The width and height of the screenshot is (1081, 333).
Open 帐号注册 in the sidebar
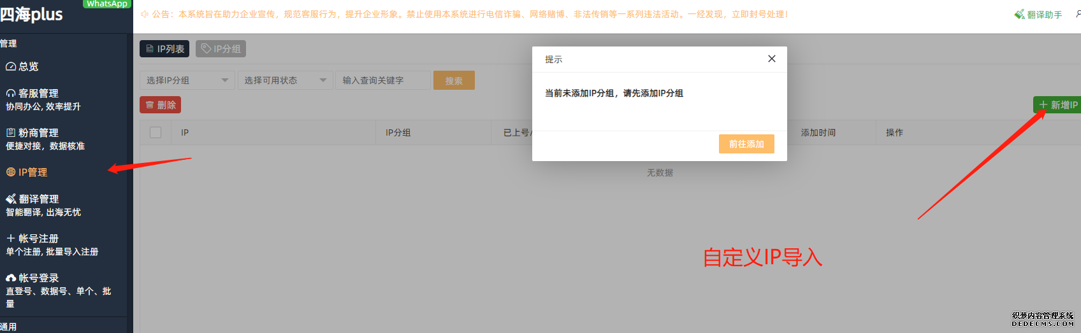[38, 239]
